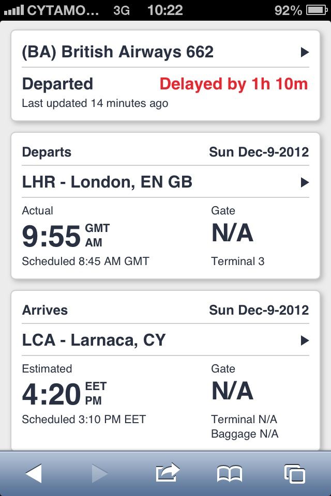Viewport: 331px width, 496px height.
Task: Tap the Delayed by 1h 10m status
Action: click(234, 84)
